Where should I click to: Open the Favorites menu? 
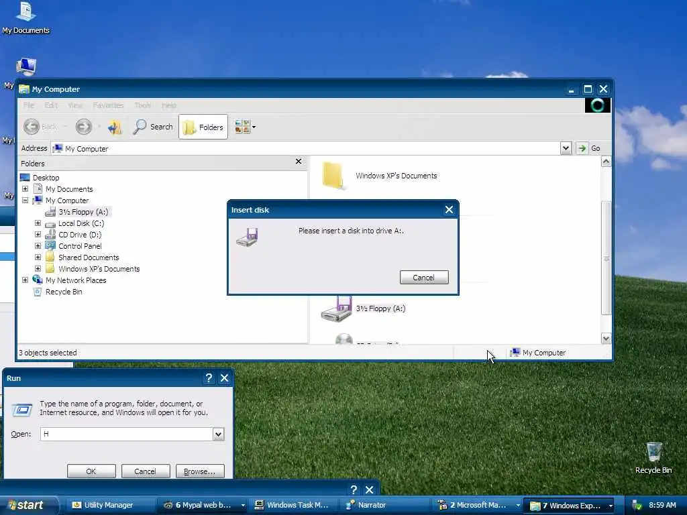(x=108, y=105)
